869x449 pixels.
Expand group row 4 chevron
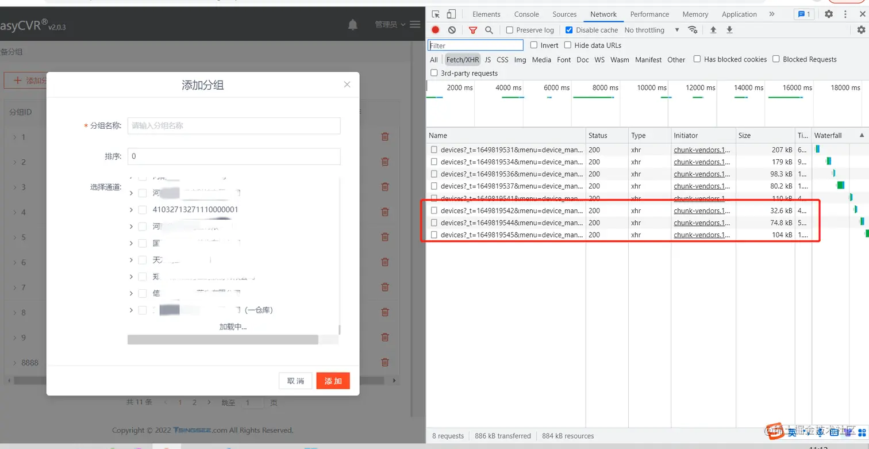click(x=14, y=212)
